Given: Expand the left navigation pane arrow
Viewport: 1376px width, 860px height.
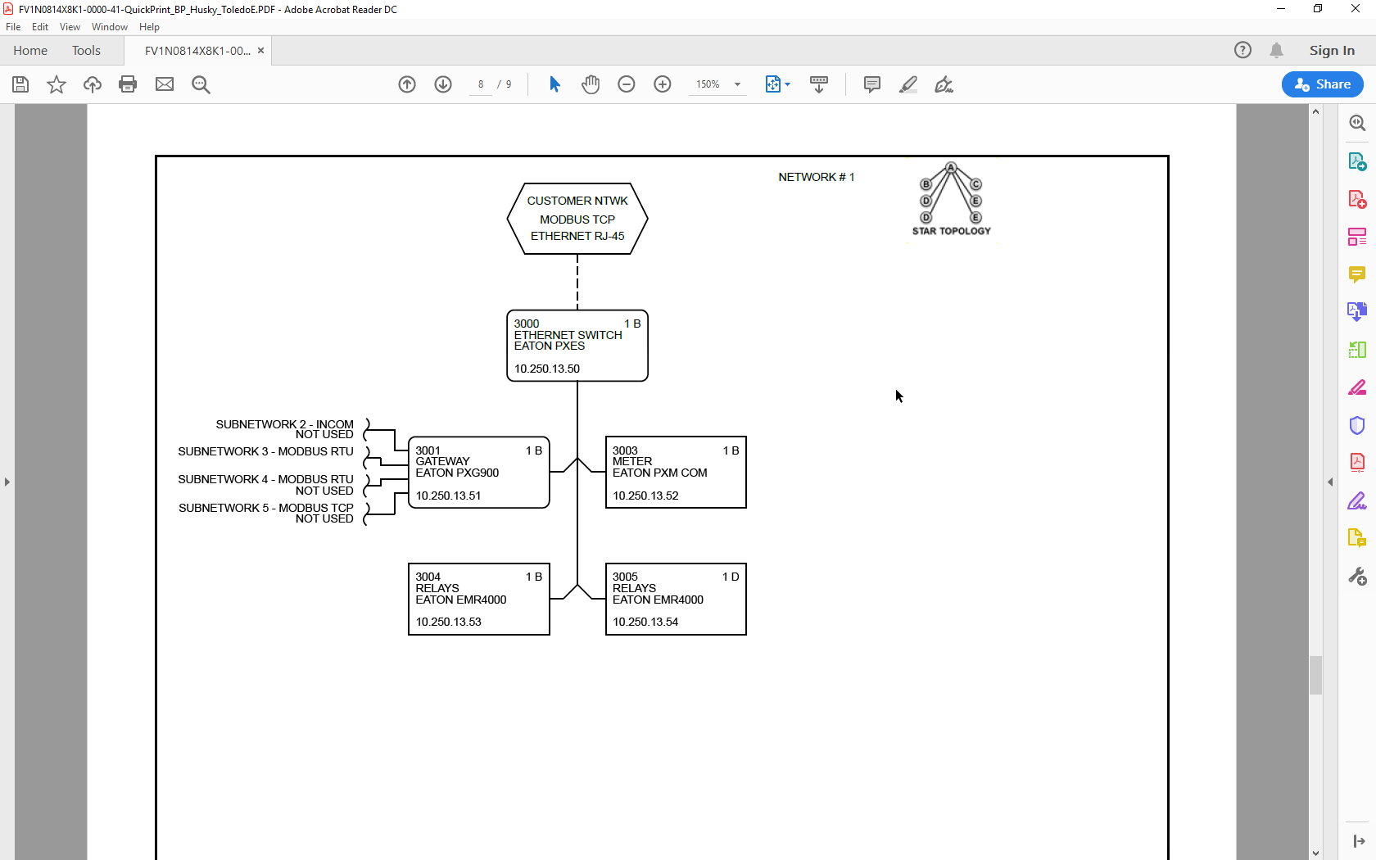Looking at the screenshot, I should click(x=7, y=482).
